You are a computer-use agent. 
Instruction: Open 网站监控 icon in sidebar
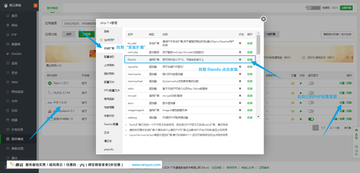[8, 92]
